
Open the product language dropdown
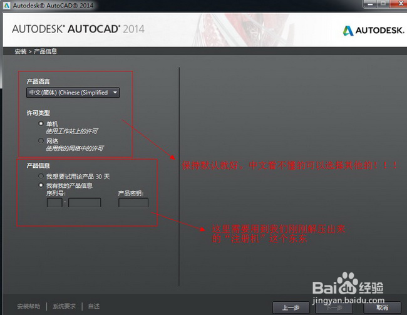tap(73, 93)
